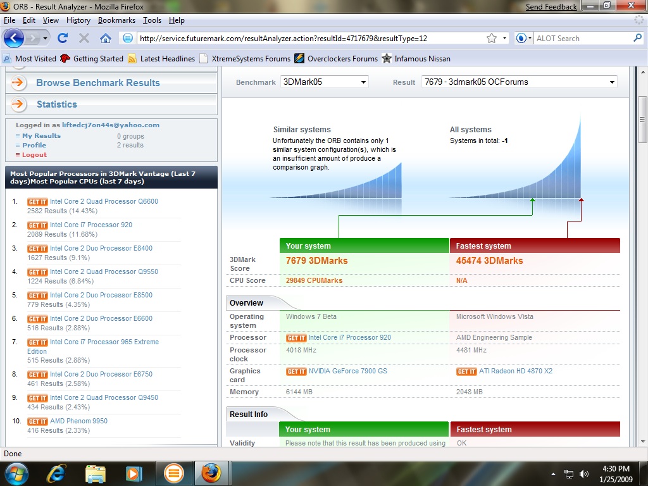Click GET IT badge in Processor row of Your system

296,338
